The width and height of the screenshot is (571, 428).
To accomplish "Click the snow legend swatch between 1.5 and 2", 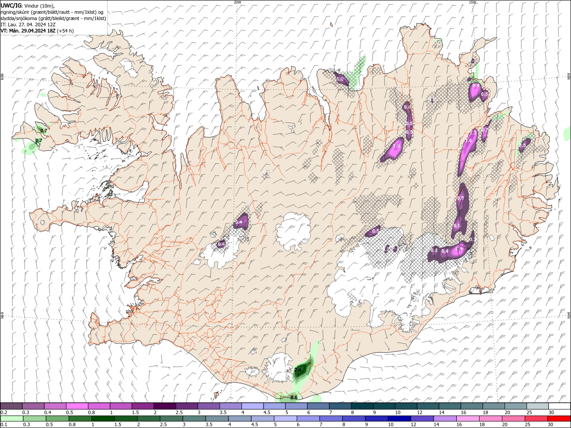I will pos(143,406).
